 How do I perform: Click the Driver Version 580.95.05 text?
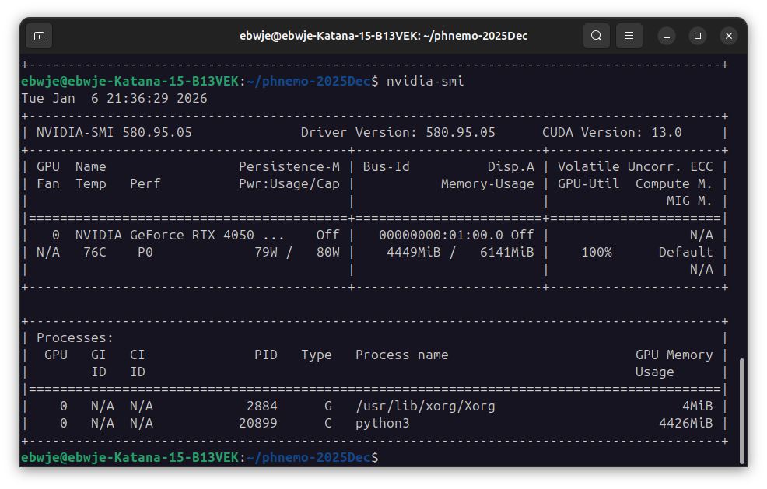pos(398,132)
